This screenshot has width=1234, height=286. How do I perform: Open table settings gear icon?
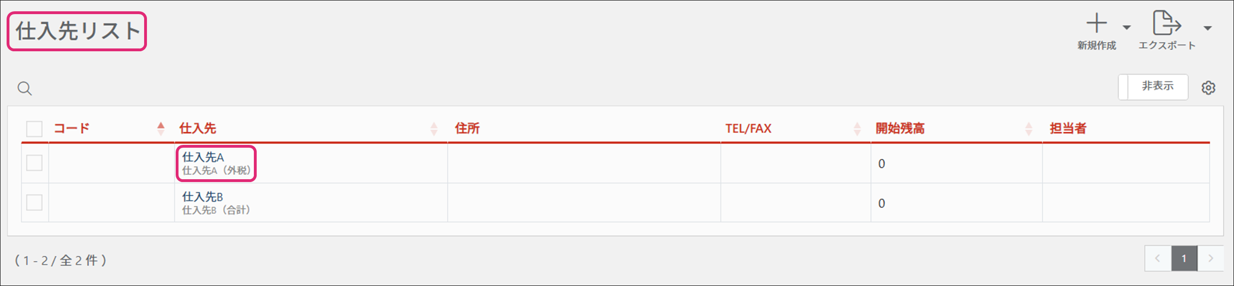1208,88
